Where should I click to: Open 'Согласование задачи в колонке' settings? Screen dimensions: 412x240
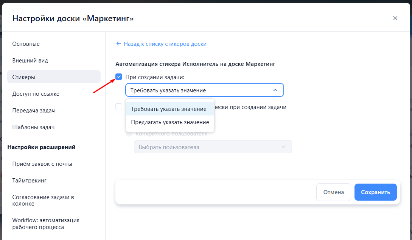point(54,200)
